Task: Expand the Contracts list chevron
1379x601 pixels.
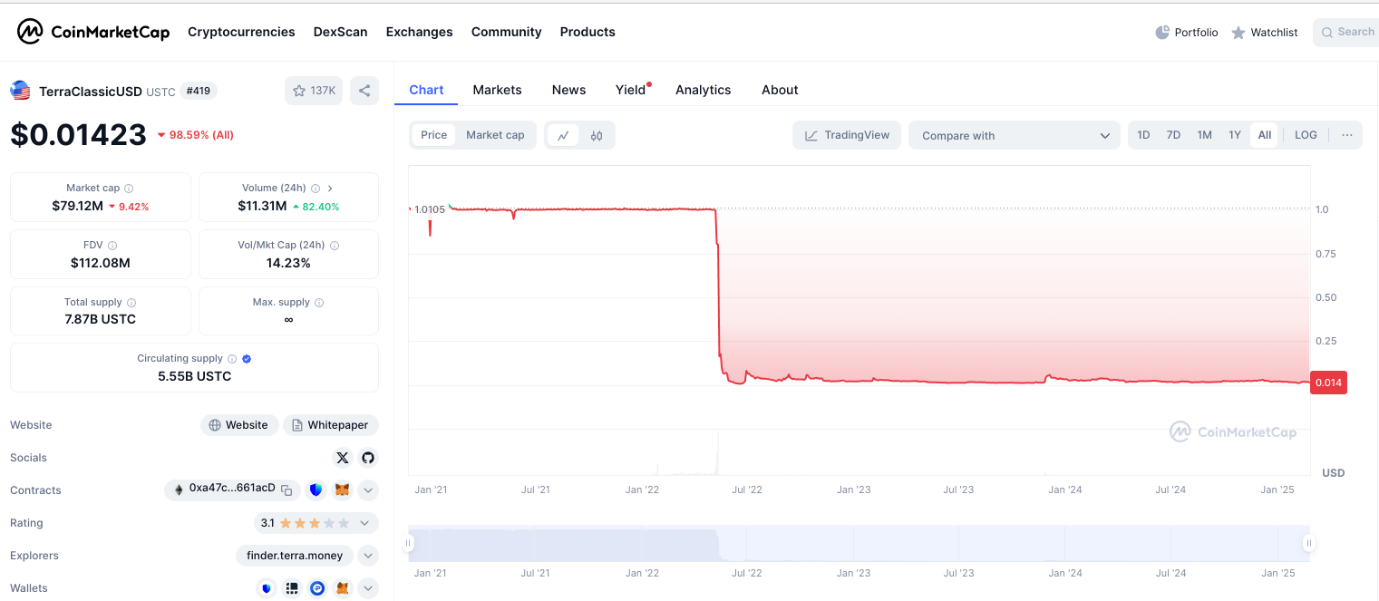Action: [368, 490]
